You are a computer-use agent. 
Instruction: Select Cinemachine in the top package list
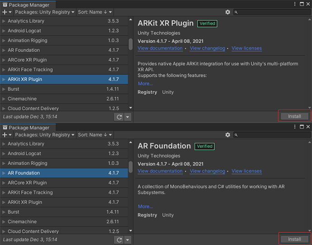(x=64, y=99)
